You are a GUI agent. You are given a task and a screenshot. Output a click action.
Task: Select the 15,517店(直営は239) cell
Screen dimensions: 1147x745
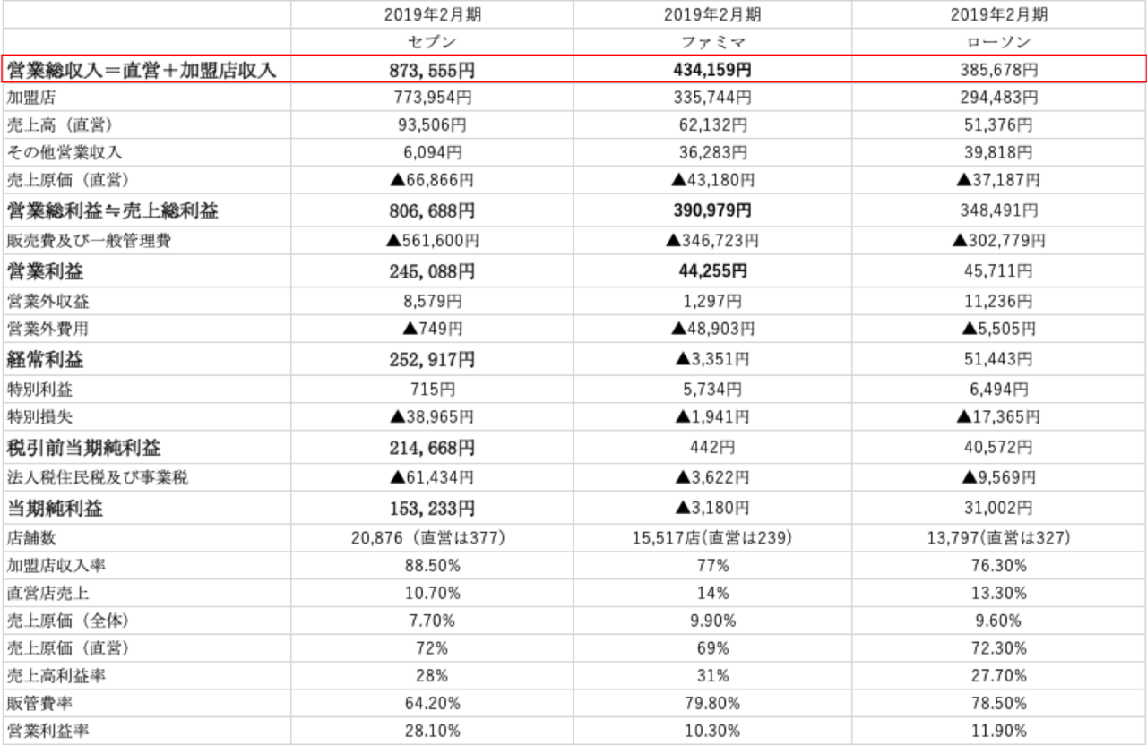click(712, 538)
